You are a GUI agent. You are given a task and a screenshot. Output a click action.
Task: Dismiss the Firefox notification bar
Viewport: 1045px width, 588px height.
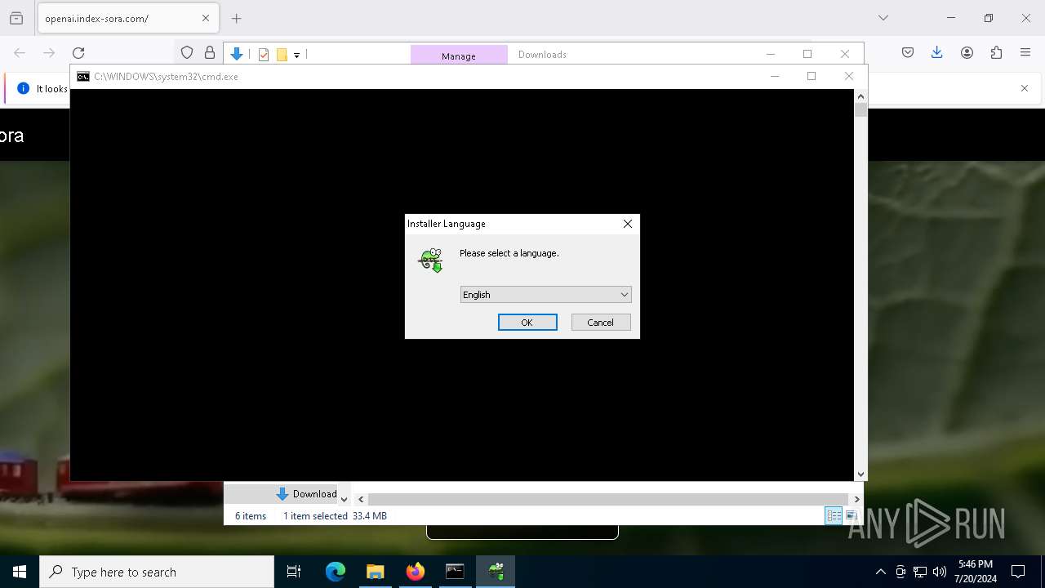point(1025,88)
